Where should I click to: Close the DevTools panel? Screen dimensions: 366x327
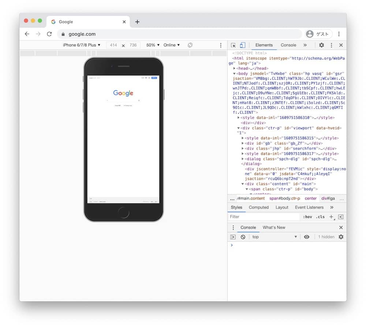click(341, 45)
